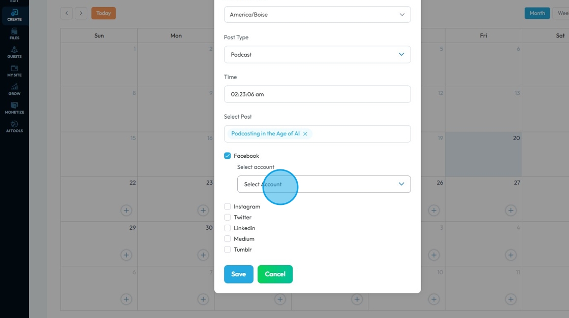Uncheck the Facebook checkbox
Screen dimensions: 569x318
point(228,156)
